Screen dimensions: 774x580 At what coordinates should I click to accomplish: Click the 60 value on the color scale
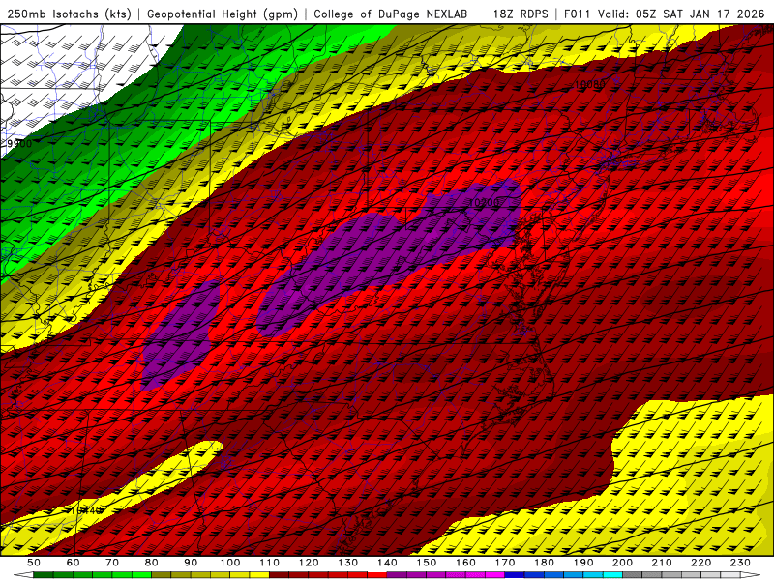click(73, 563)
